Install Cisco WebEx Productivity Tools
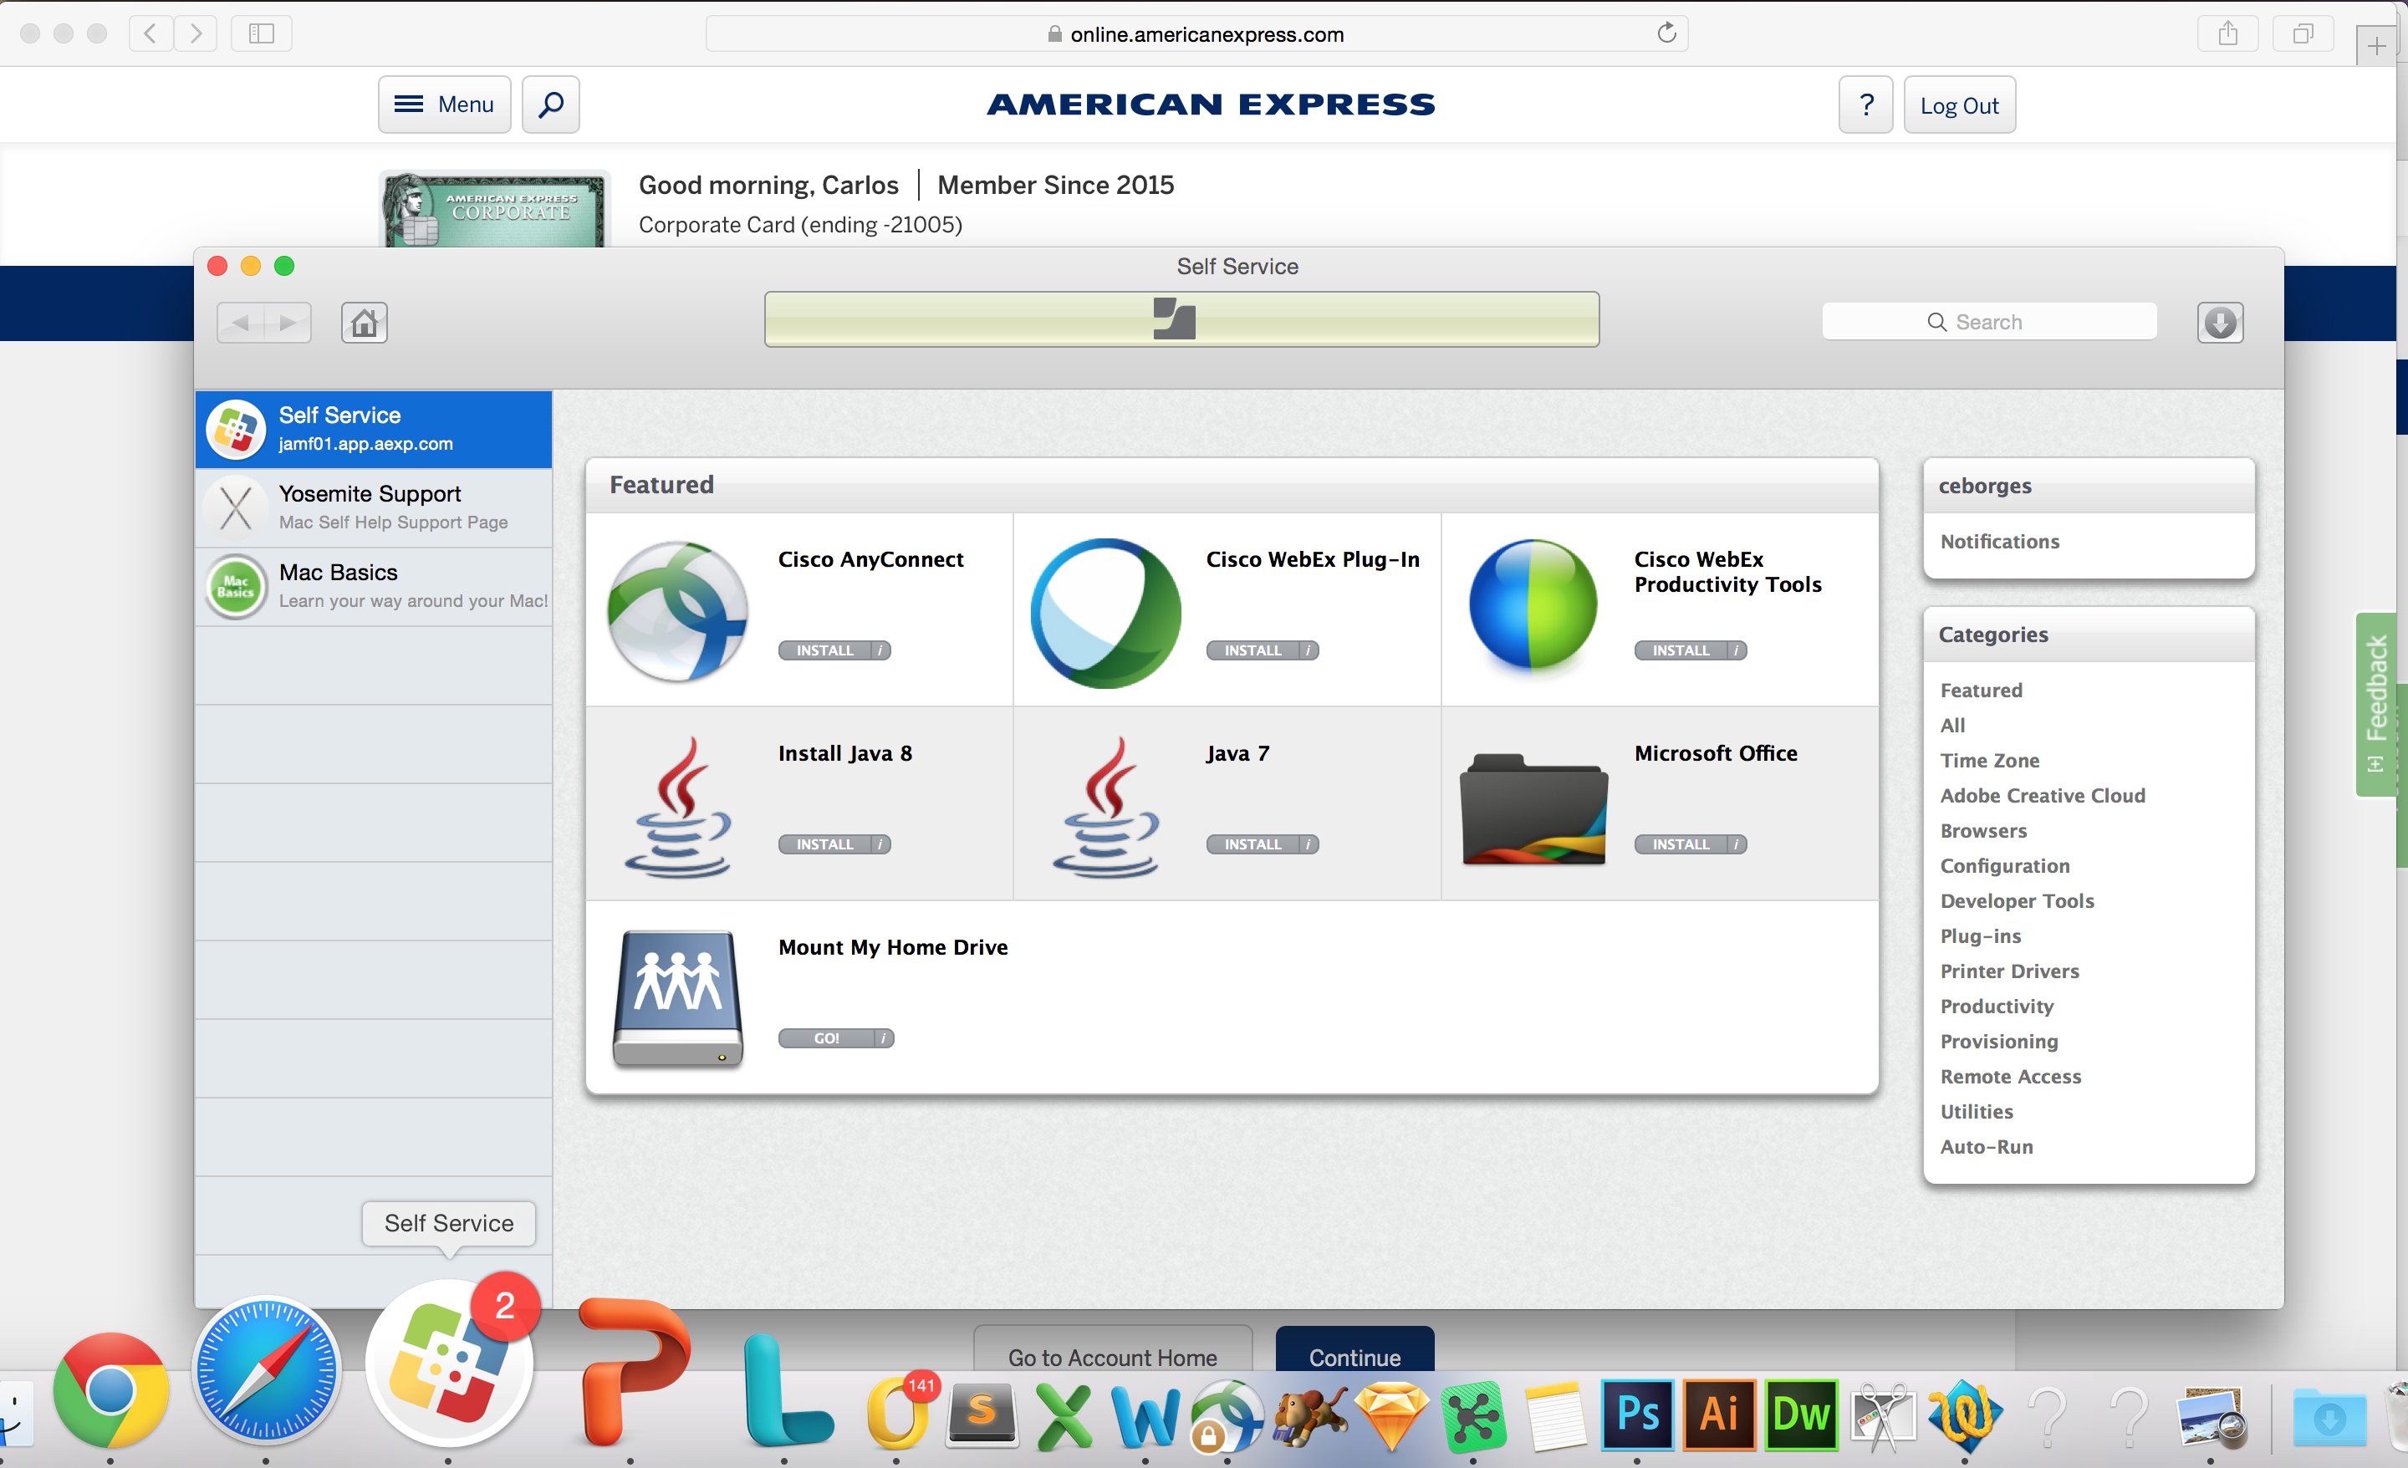 click(x=1680, y=650)
